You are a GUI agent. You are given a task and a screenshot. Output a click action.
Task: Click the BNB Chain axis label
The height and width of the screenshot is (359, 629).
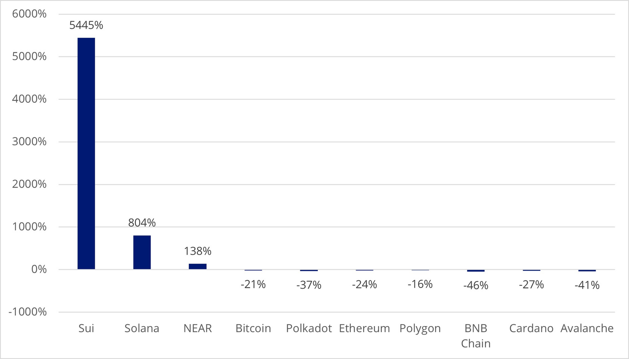[476, 335]
